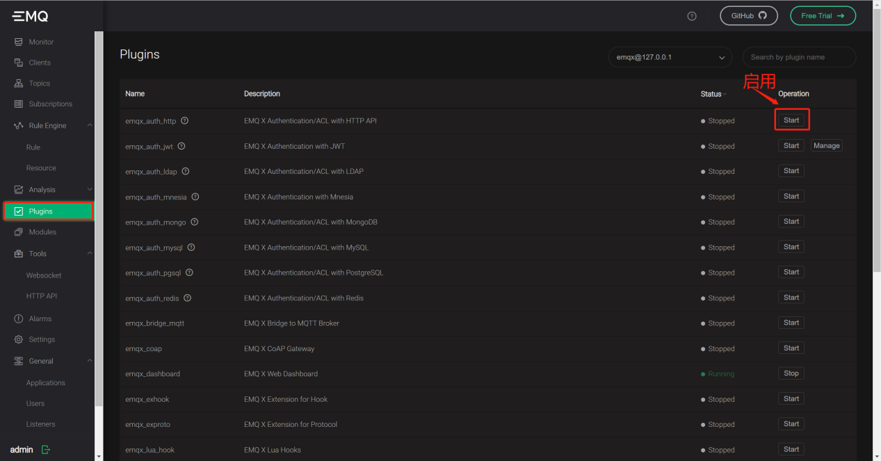Click the Clients sidebar icon
Viewport: 881px width, 461px height.
(x=19, y=63)
